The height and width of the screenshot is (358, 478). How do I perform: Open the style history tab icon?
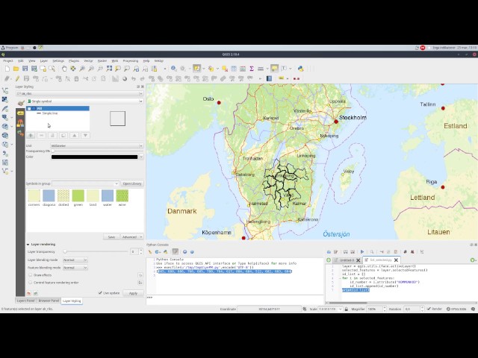tap(20, 133)
